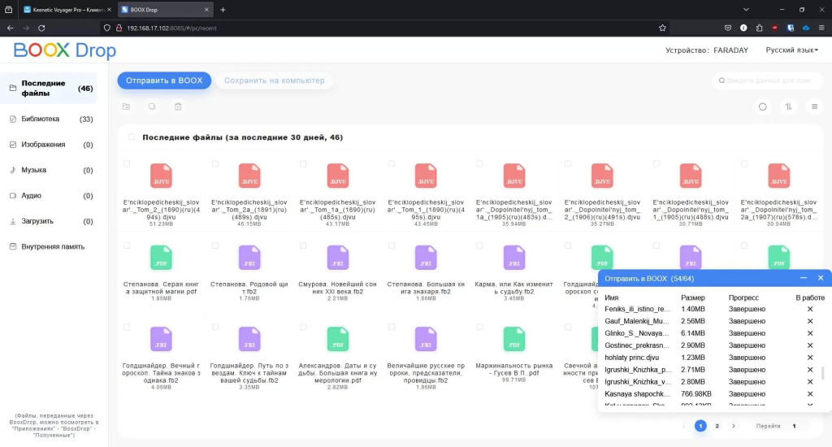
Task: Check the Tom_1_(1890) 43.45MB file checkbox
Action: [392, 164]
